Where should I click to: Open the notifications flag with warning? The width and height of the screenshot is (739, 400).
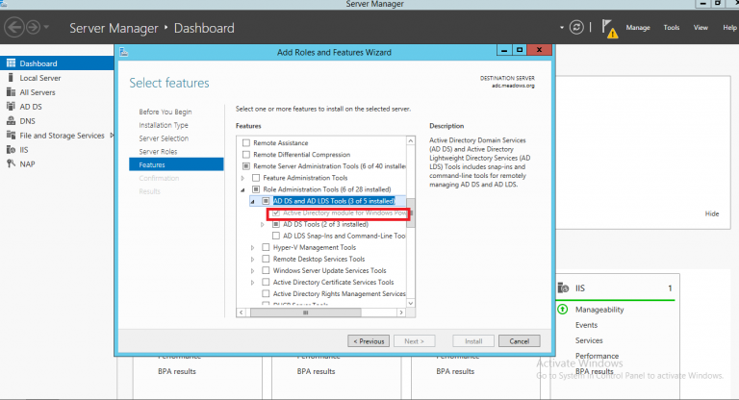[x=610, y=29]
